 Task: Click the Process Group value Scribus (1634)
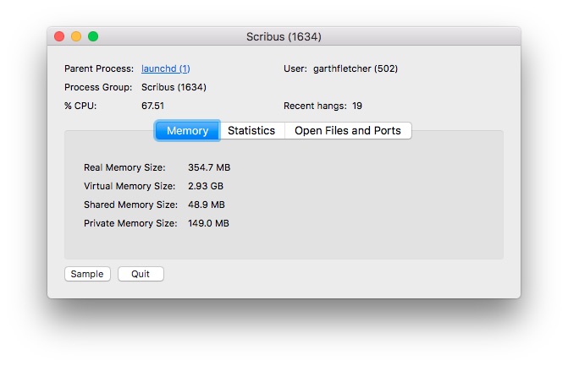[174, 87]
